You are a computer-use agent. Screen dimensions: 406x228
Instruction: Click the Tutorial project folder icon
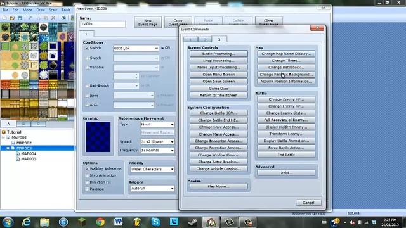[x=4, y=132]
